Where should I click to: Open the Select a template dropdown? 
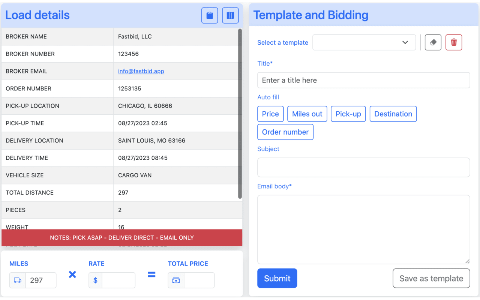click(x=364, y=42)
